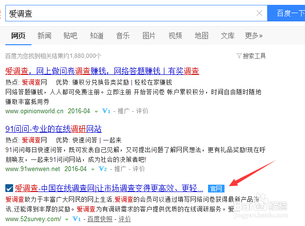
Task: Click 热点: 爱调查网 text in the 91wenwen.net result
Action: pyautogui.click(x=26, y=140)
